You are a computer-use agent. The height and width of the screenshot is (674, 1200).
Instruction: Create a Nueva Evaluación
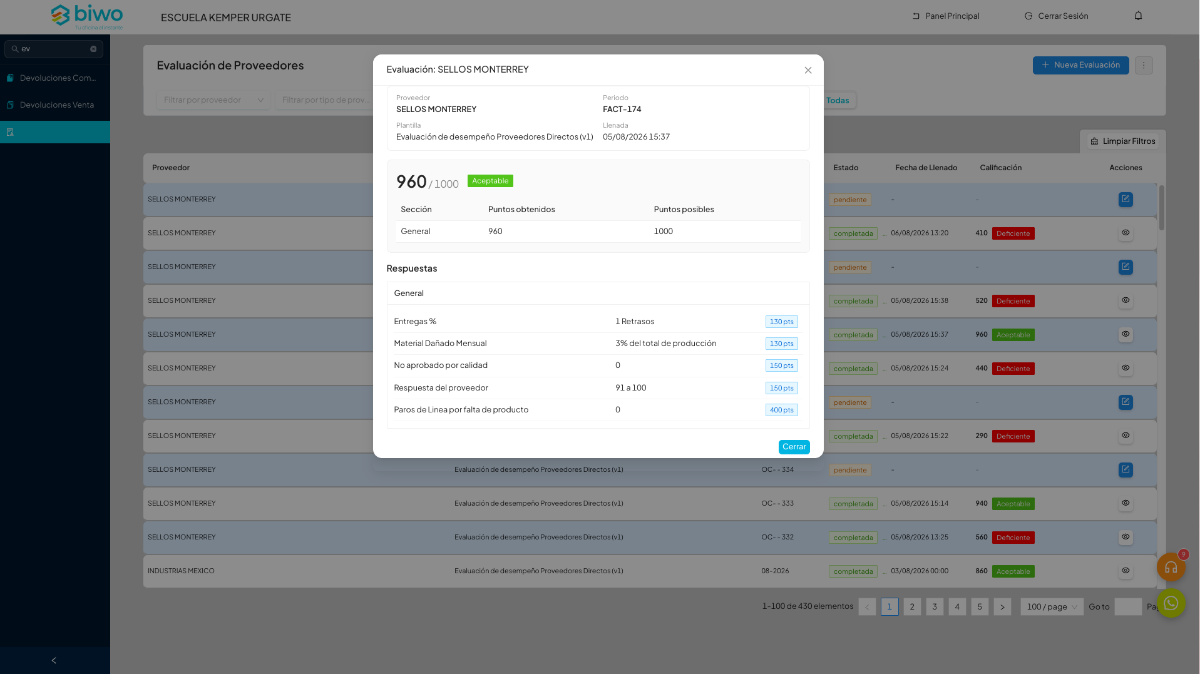(x=1080, y=65)
